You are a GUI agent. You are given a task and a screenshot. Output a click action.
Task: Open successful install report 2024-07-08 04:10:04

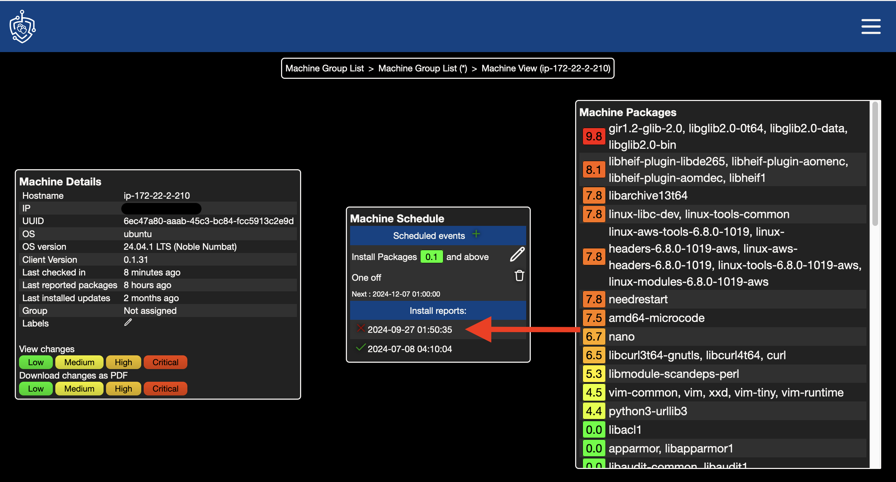410,349
